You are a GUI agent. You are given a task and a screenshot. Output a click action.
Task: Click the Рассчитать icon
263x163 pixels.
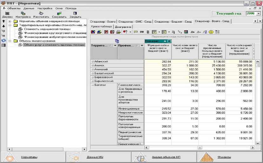(41, 15)
